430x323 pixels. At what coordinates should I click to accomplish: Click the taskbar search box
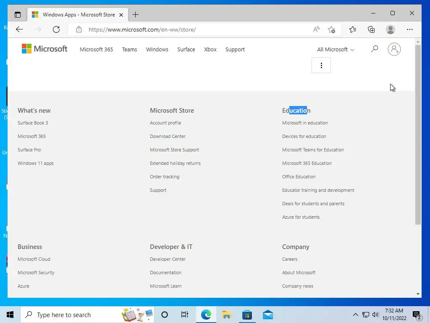click(87, 315)
